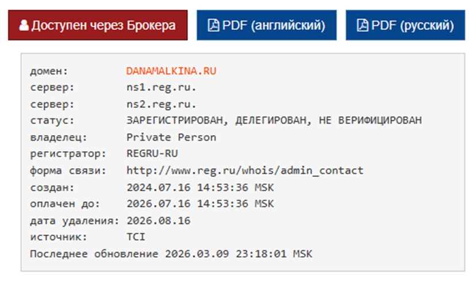Click the "Private Person" owner value

coord(171,137)
